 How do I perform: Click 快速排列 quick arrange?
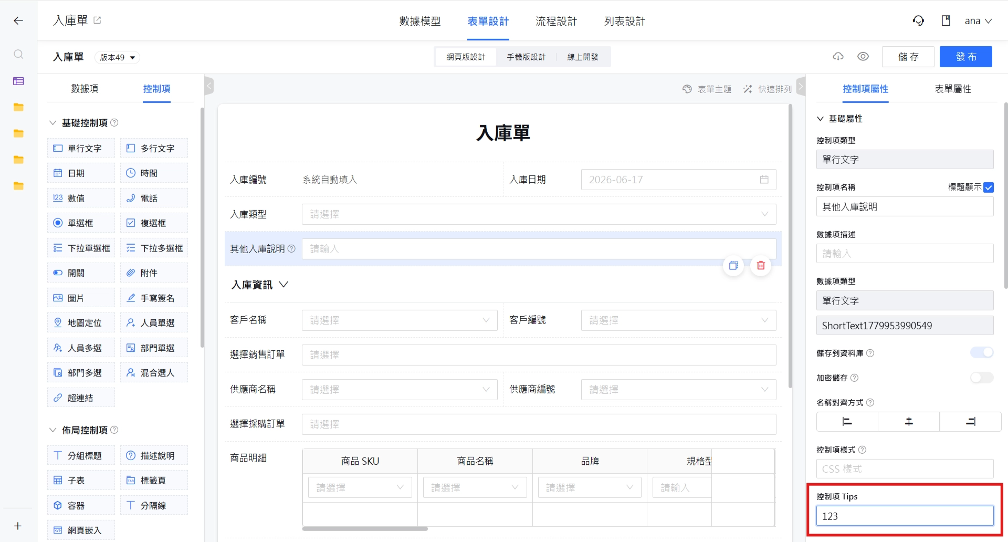pos(768,89)
